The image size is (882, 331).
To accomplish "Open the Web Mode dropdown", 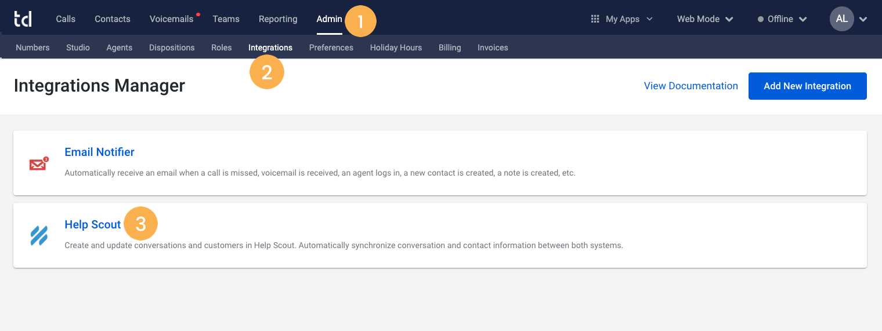I will tap(705, 19).
